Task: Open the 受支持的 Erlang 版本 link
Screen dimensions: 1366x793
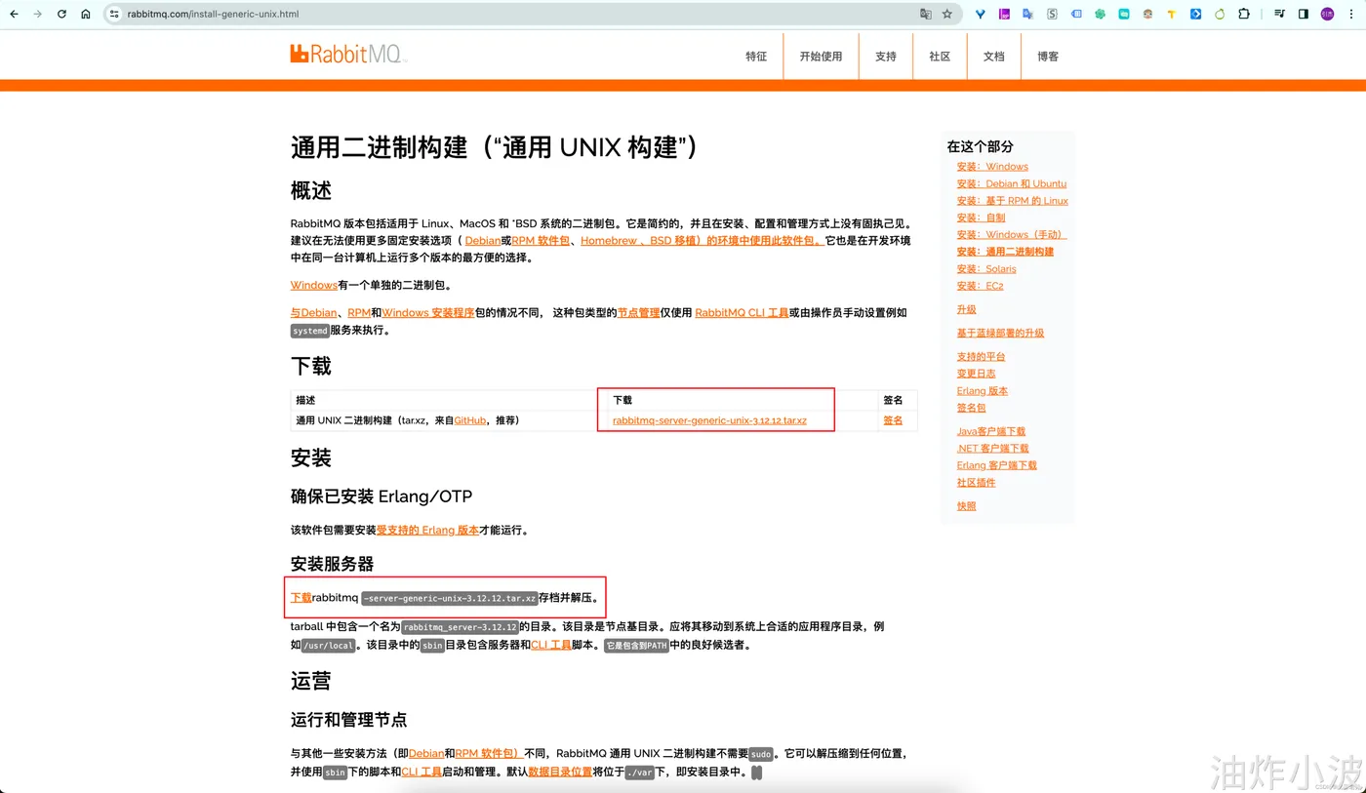Action: point(427,530)
